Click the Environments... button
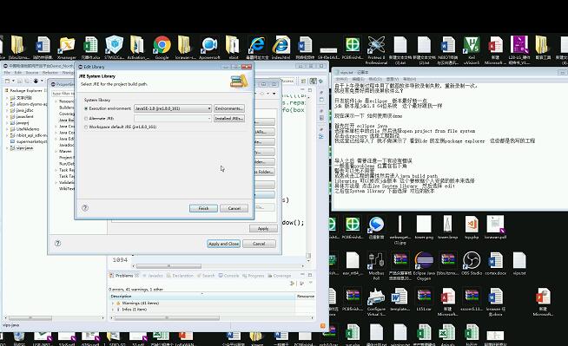Viewport: 568px width, 346px height. click(x=229, y=108)
